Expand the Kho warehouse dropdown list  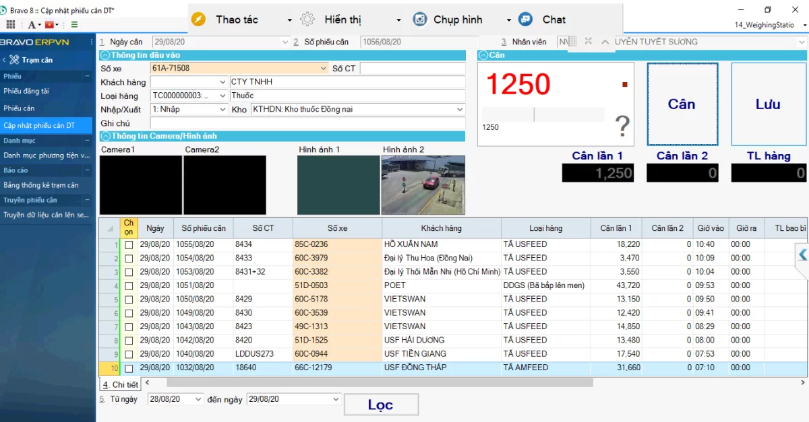(x=460, y=109)
